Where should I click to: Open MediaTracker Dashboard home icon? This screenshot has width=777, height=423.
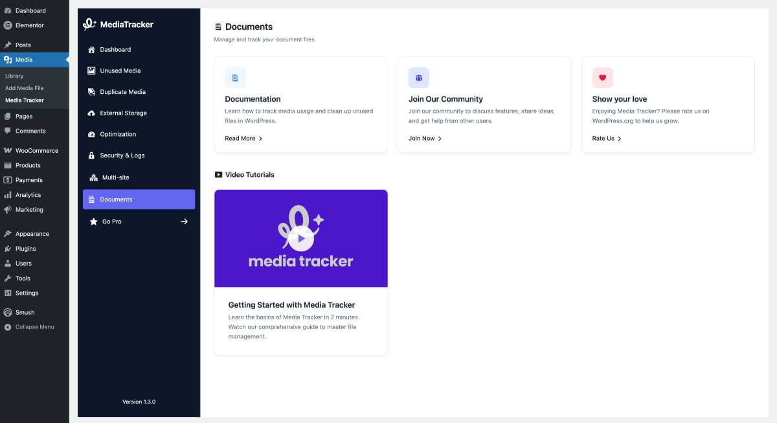[92, 49]
